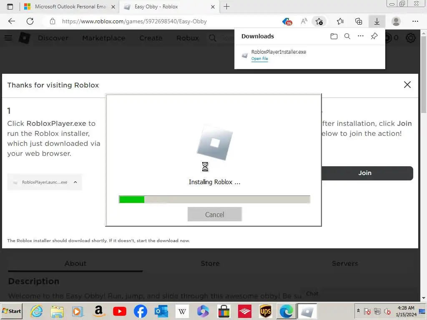Viewport: 427px width, 320px height.
Task: Open YouTube from the taskbar
Action: (x=120, y=311)
